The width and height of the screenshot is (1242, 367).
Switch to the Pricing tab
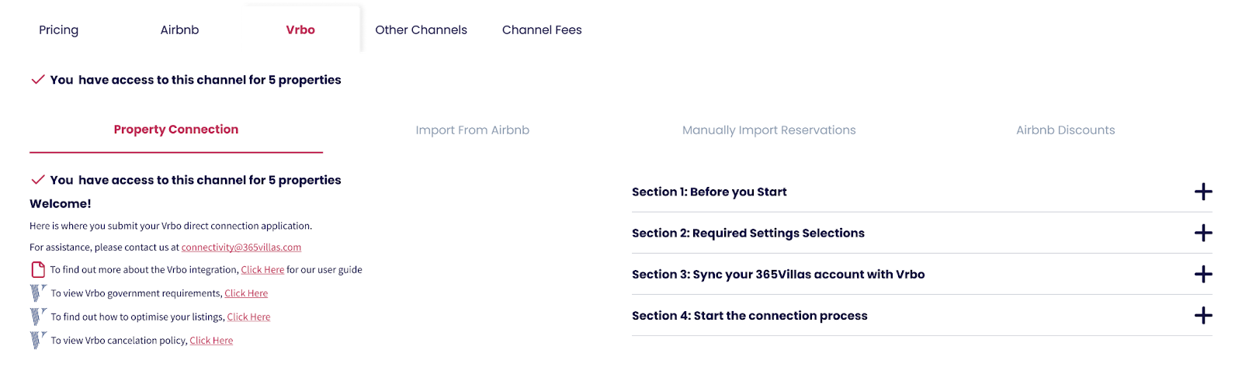click(x=59, y=30)
